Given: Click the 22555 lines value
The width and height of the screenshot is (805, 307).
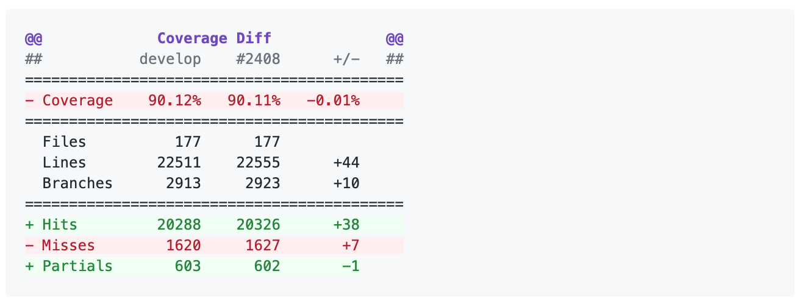Looking at the screenshot, I should pos(258,163).
